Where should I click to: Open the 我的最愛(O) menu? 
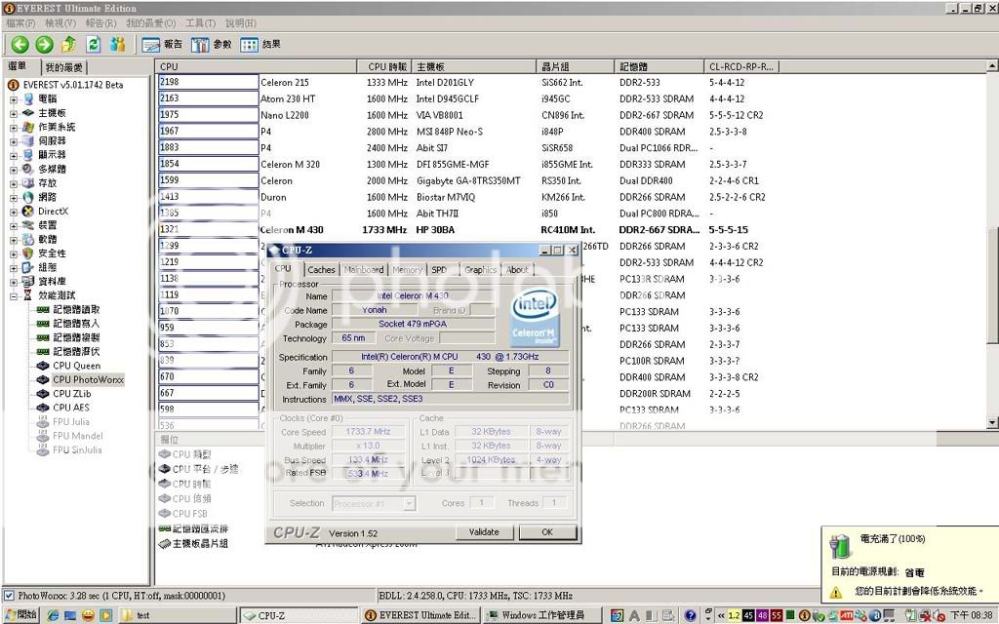pos(150,23)
